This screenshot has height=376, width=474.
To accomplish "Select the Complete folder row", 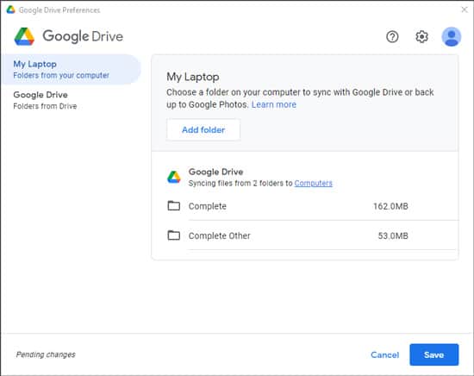I will tap(305, 206).
